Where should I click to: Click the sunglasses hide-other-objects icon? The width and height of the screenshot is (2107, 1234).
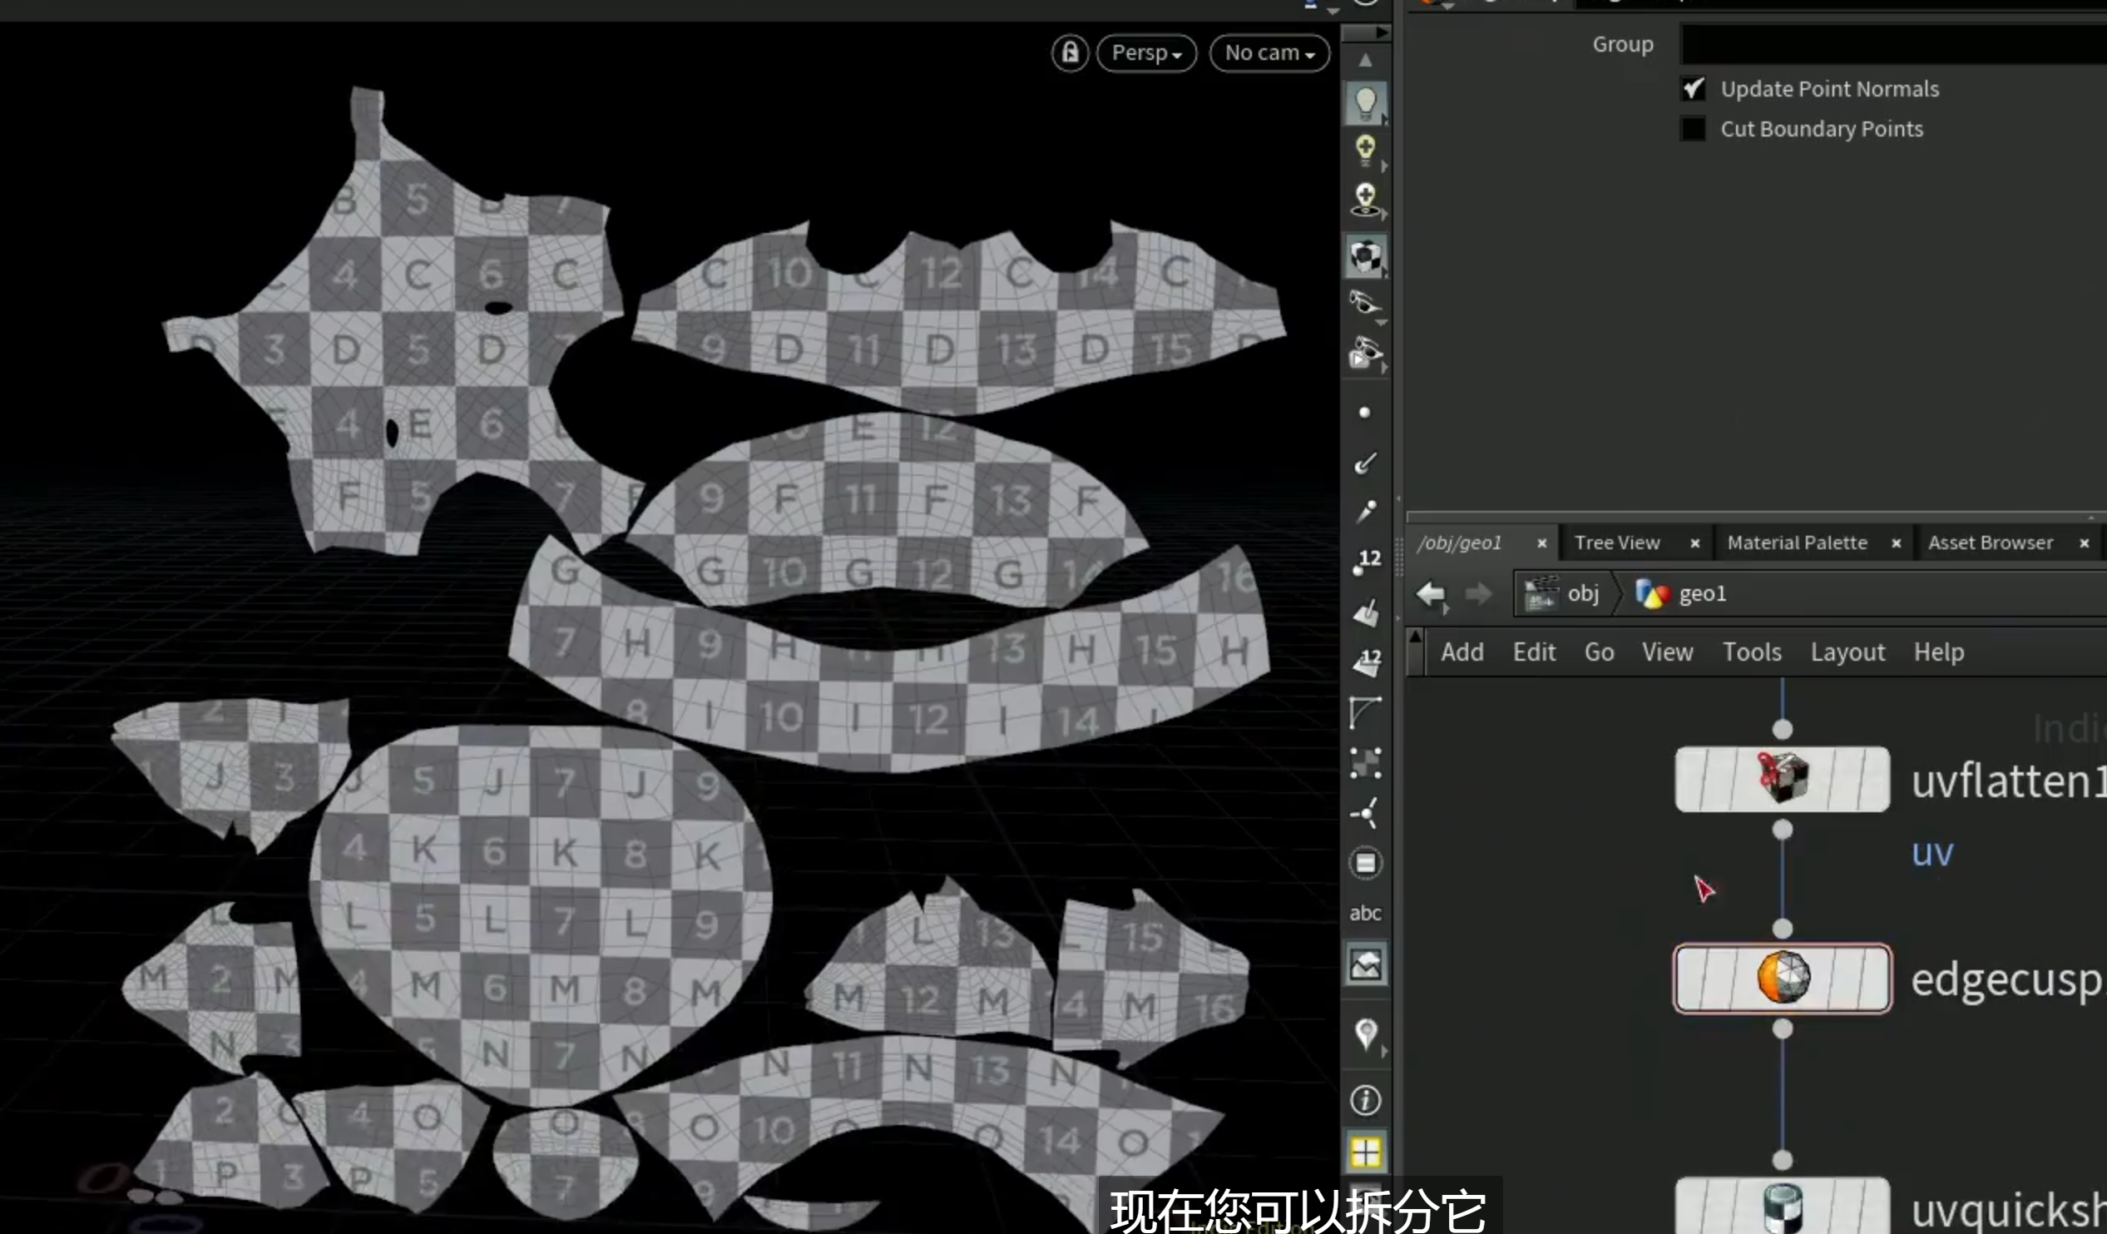click(x=1365, y=304)
